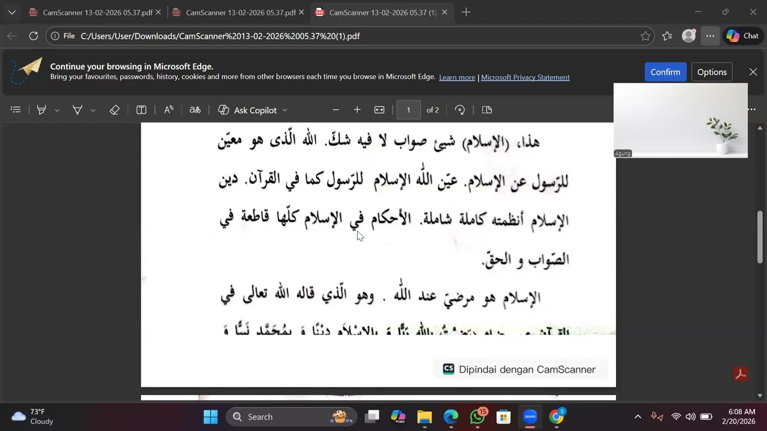Viewport: 767px width, 431px height.
Task: Expand the Ask Copilot dropdown arrow
Action: pos(285,110)
